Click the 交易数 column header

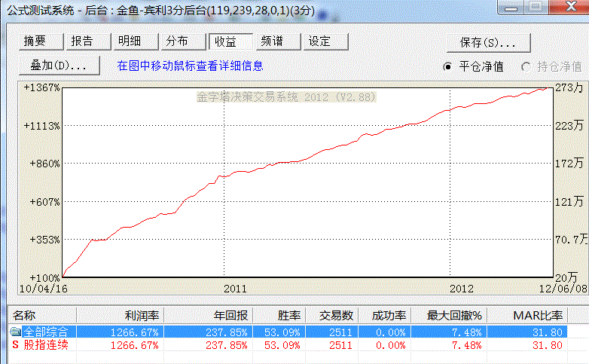(332, 315)
